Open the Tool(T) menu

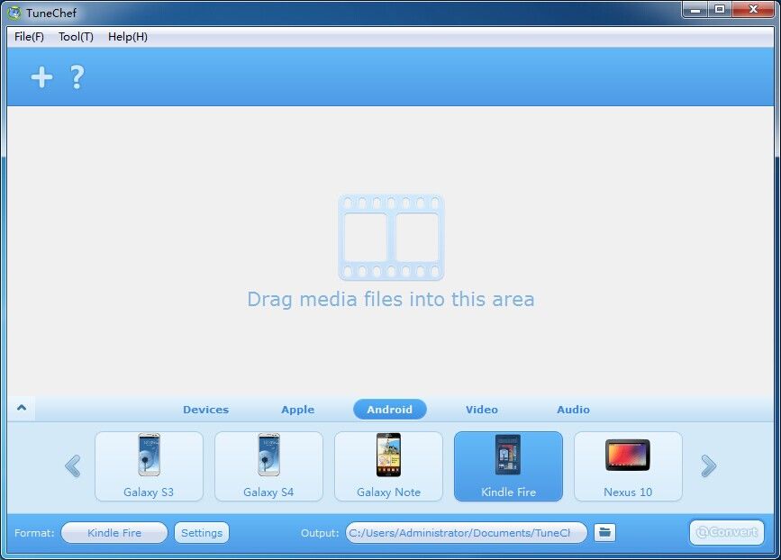pos(76,37)
